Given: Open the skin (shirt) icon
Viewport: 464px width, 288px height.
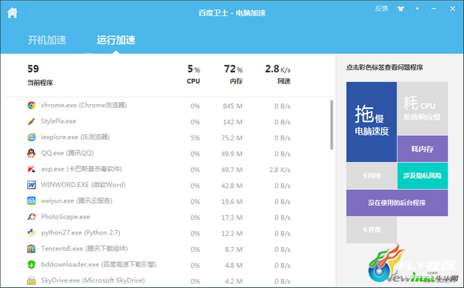Looking at the screenshot, I should click(x=401, y=8).
